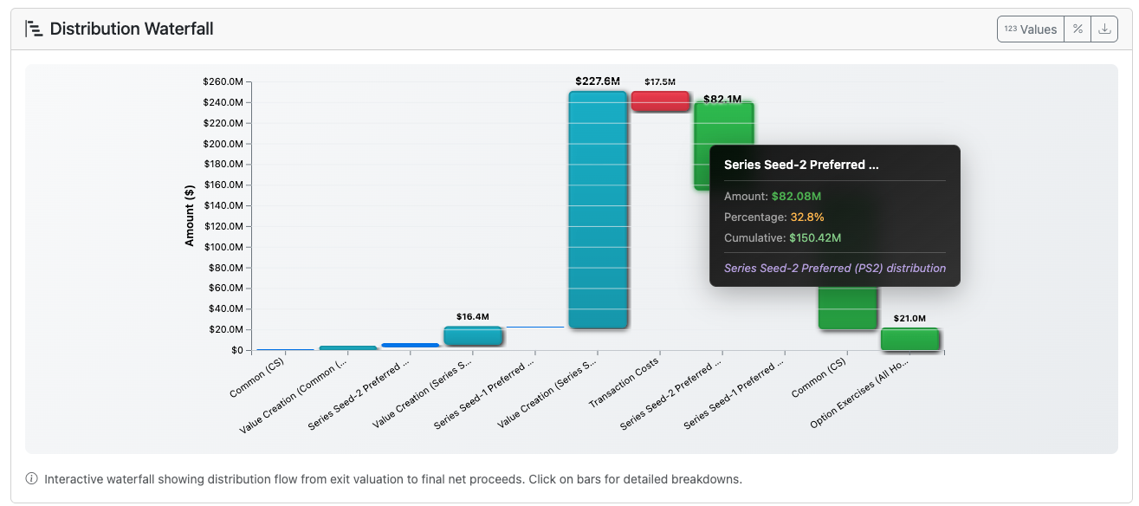Click the $227.6M Value Creation bar
This screenshot has width=1139, height=506.
pyautogui.click(x=598, y=208)
